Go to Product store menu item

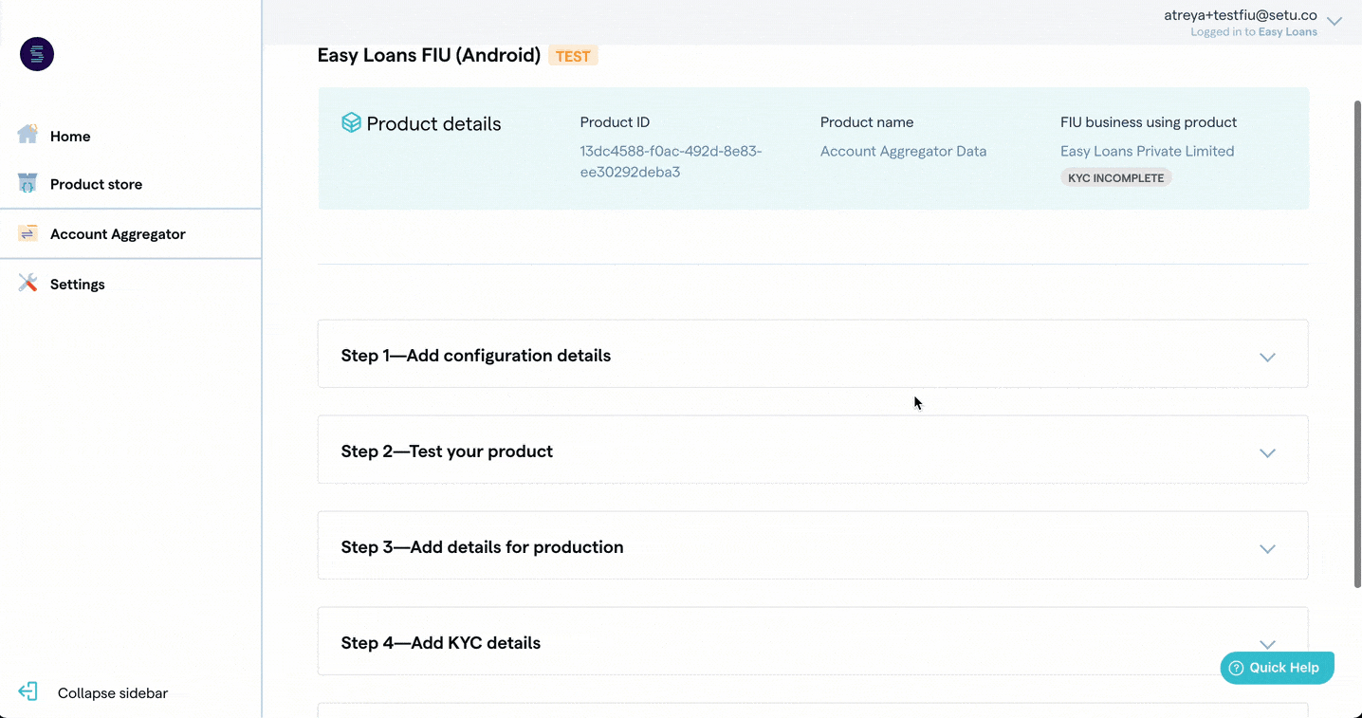96,184
